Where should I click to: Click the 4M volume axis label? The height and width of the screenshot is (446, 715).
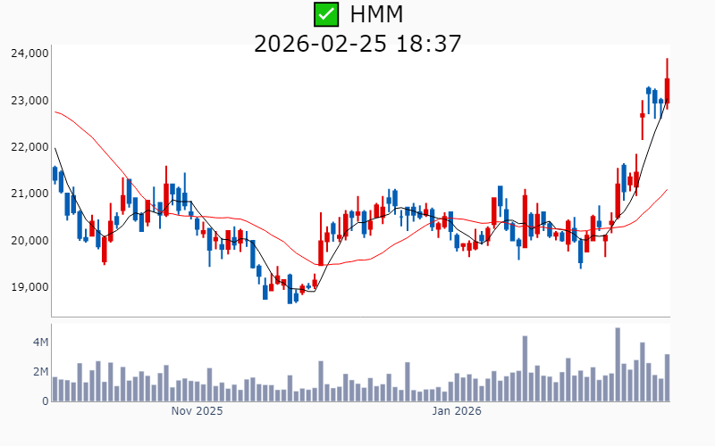[x=41, y=343]
